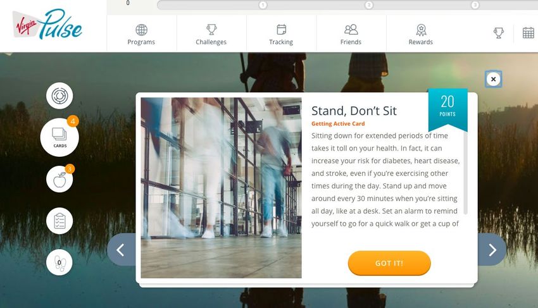Close the card with X button
Image resolution: width=538 pixels, height=308 pixels.
pyautogui.click(x=494, y=79)
